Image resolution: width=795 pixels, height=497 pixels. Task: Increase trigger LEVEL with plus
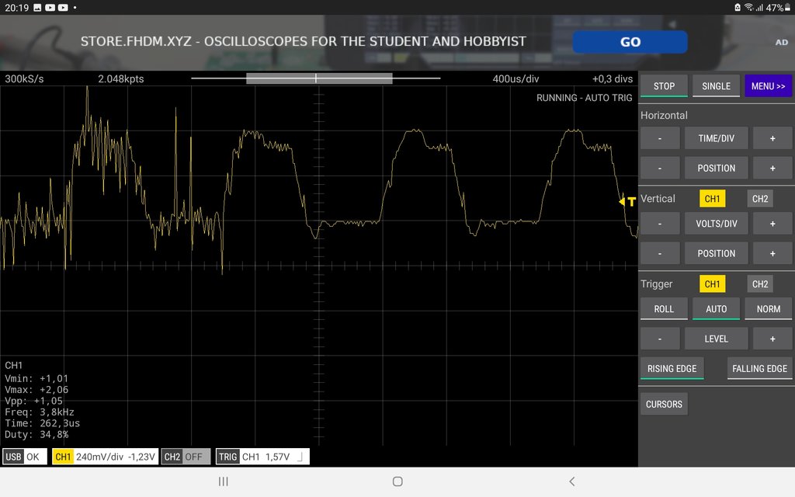[x=772, y=339]
